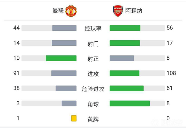Click the 危险进攻 stat label
The image size is (186, 128).
click(x=93, y=89)
